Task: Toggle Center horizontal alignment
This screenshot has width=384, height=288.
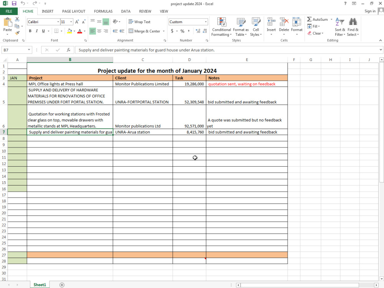Action: coord(99,31)
